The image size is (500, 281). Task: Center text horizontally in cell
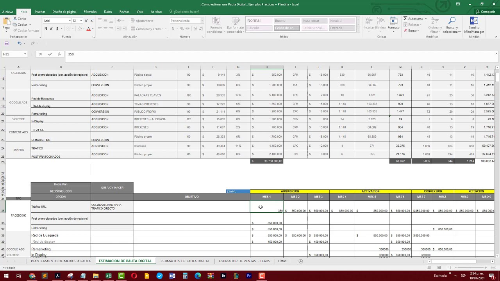tap(105, 28)
